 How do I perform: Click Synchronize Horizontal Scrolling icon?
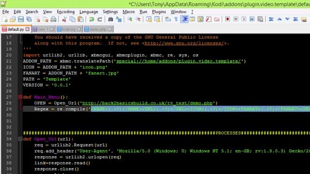(157, 19)
